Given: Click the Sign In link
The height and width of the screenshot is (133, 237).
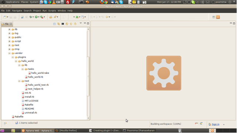Looking at the screenshot, I should 215,124.
